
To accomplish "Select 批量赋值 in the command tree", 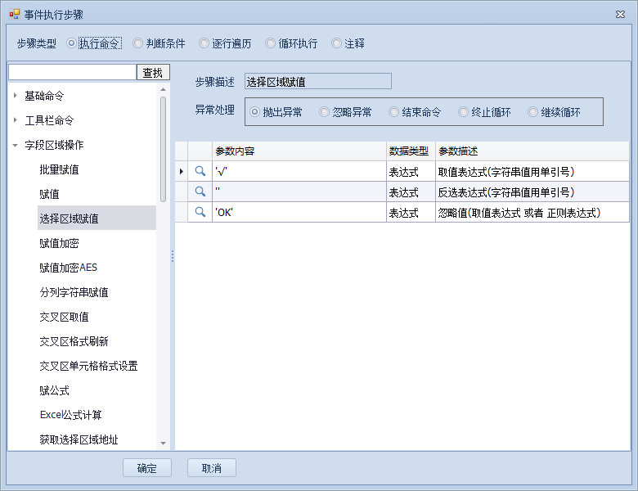I will pyautogui.click(x=59, y=169).
